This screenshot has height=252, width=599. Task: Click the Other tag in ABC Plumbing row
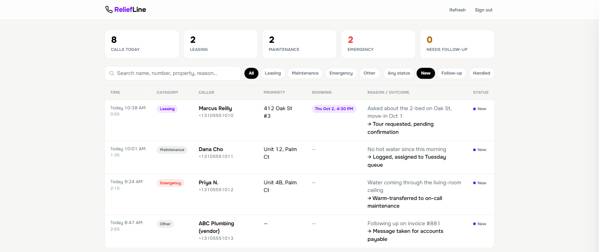point(165,224)
